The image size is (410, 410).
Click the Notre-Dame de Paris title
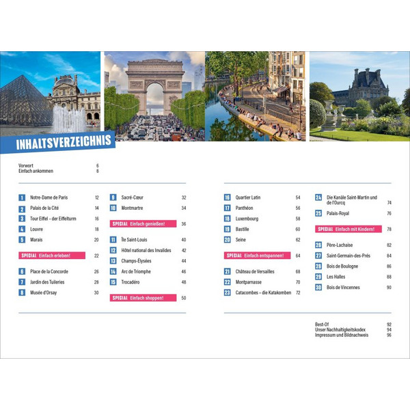point(49,197)
